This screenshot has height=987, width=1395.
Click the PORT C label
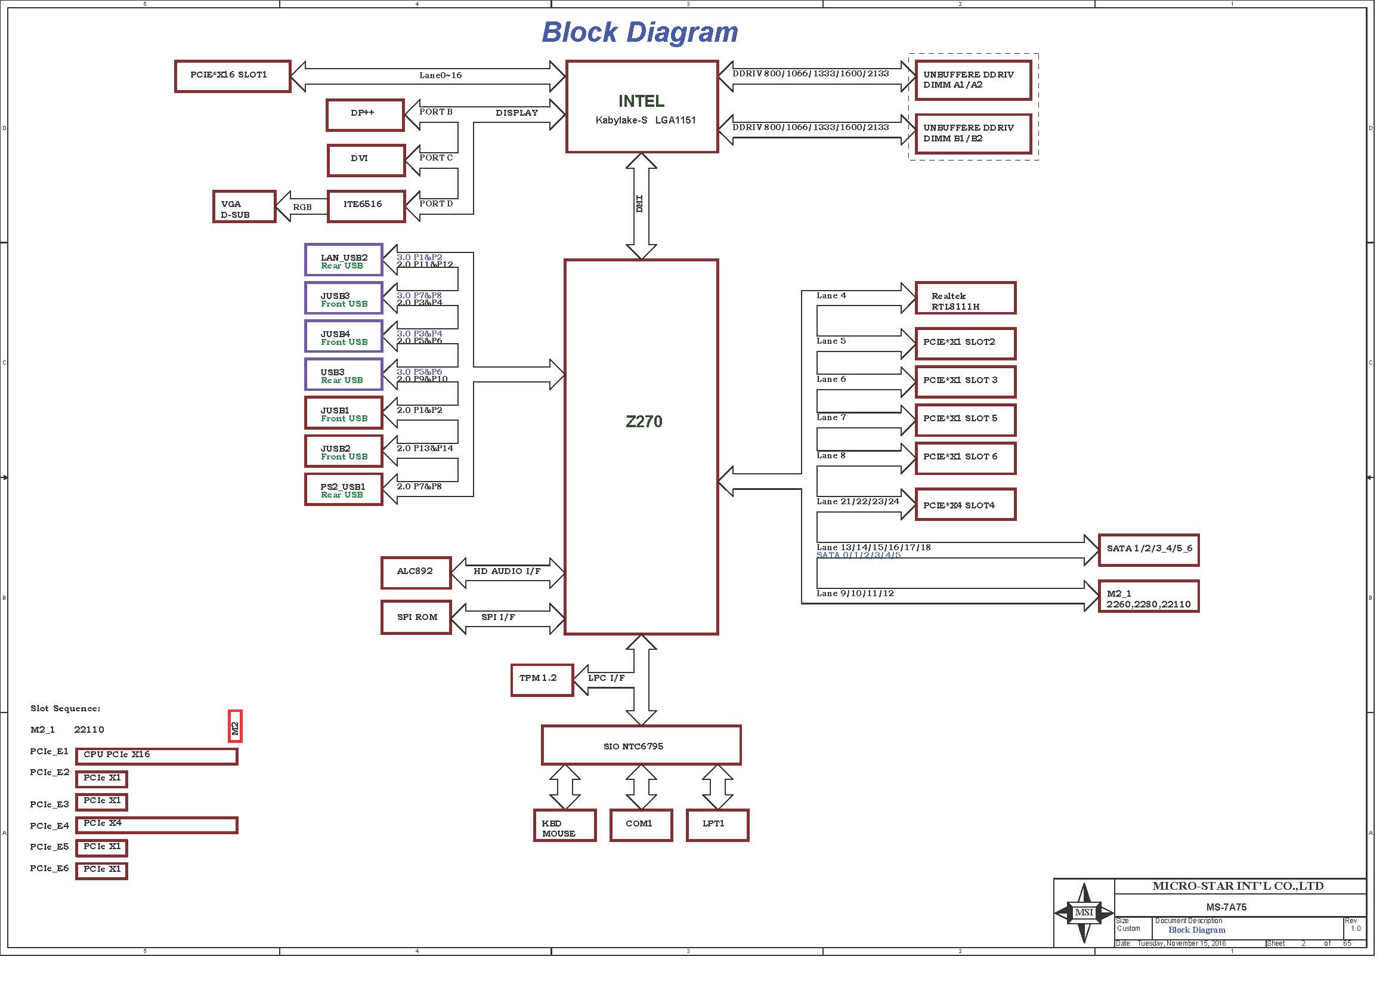tap(436, 158)
